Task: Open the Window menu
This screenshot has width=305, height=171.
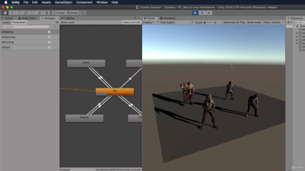Action: (x=102, y=2)
